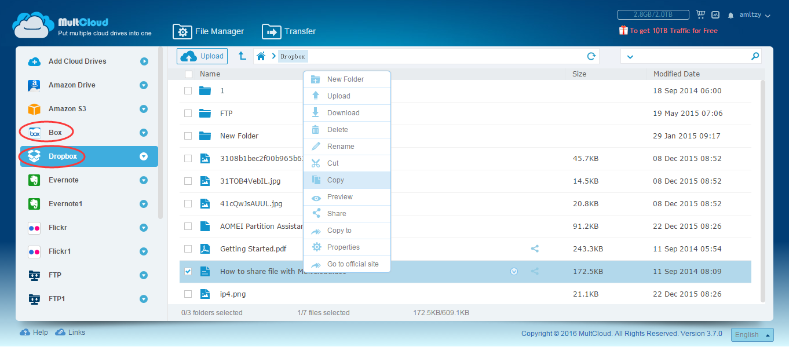Click the MultCloud logo
The width and height of the screenshot is (789, 347).
pyautogui.click(x=83, y=25)
